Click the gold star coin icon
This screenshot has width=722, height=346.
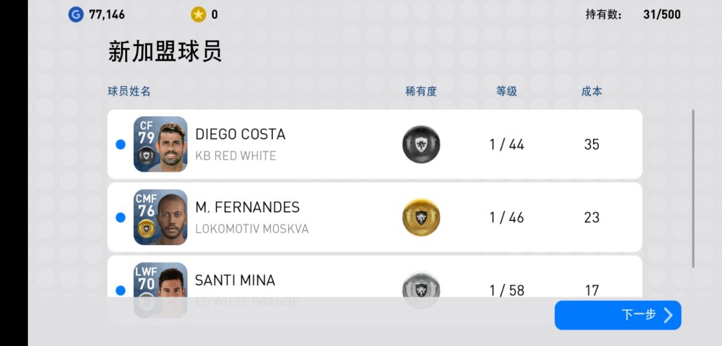click(199, 14)
